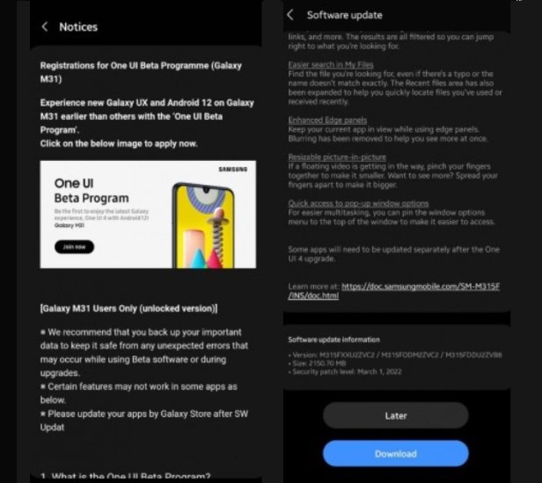Tap the Resizable picture-in-picture heading
This screenshot has width=542, height=483.
pyautogui.click(x=337, y=157)
